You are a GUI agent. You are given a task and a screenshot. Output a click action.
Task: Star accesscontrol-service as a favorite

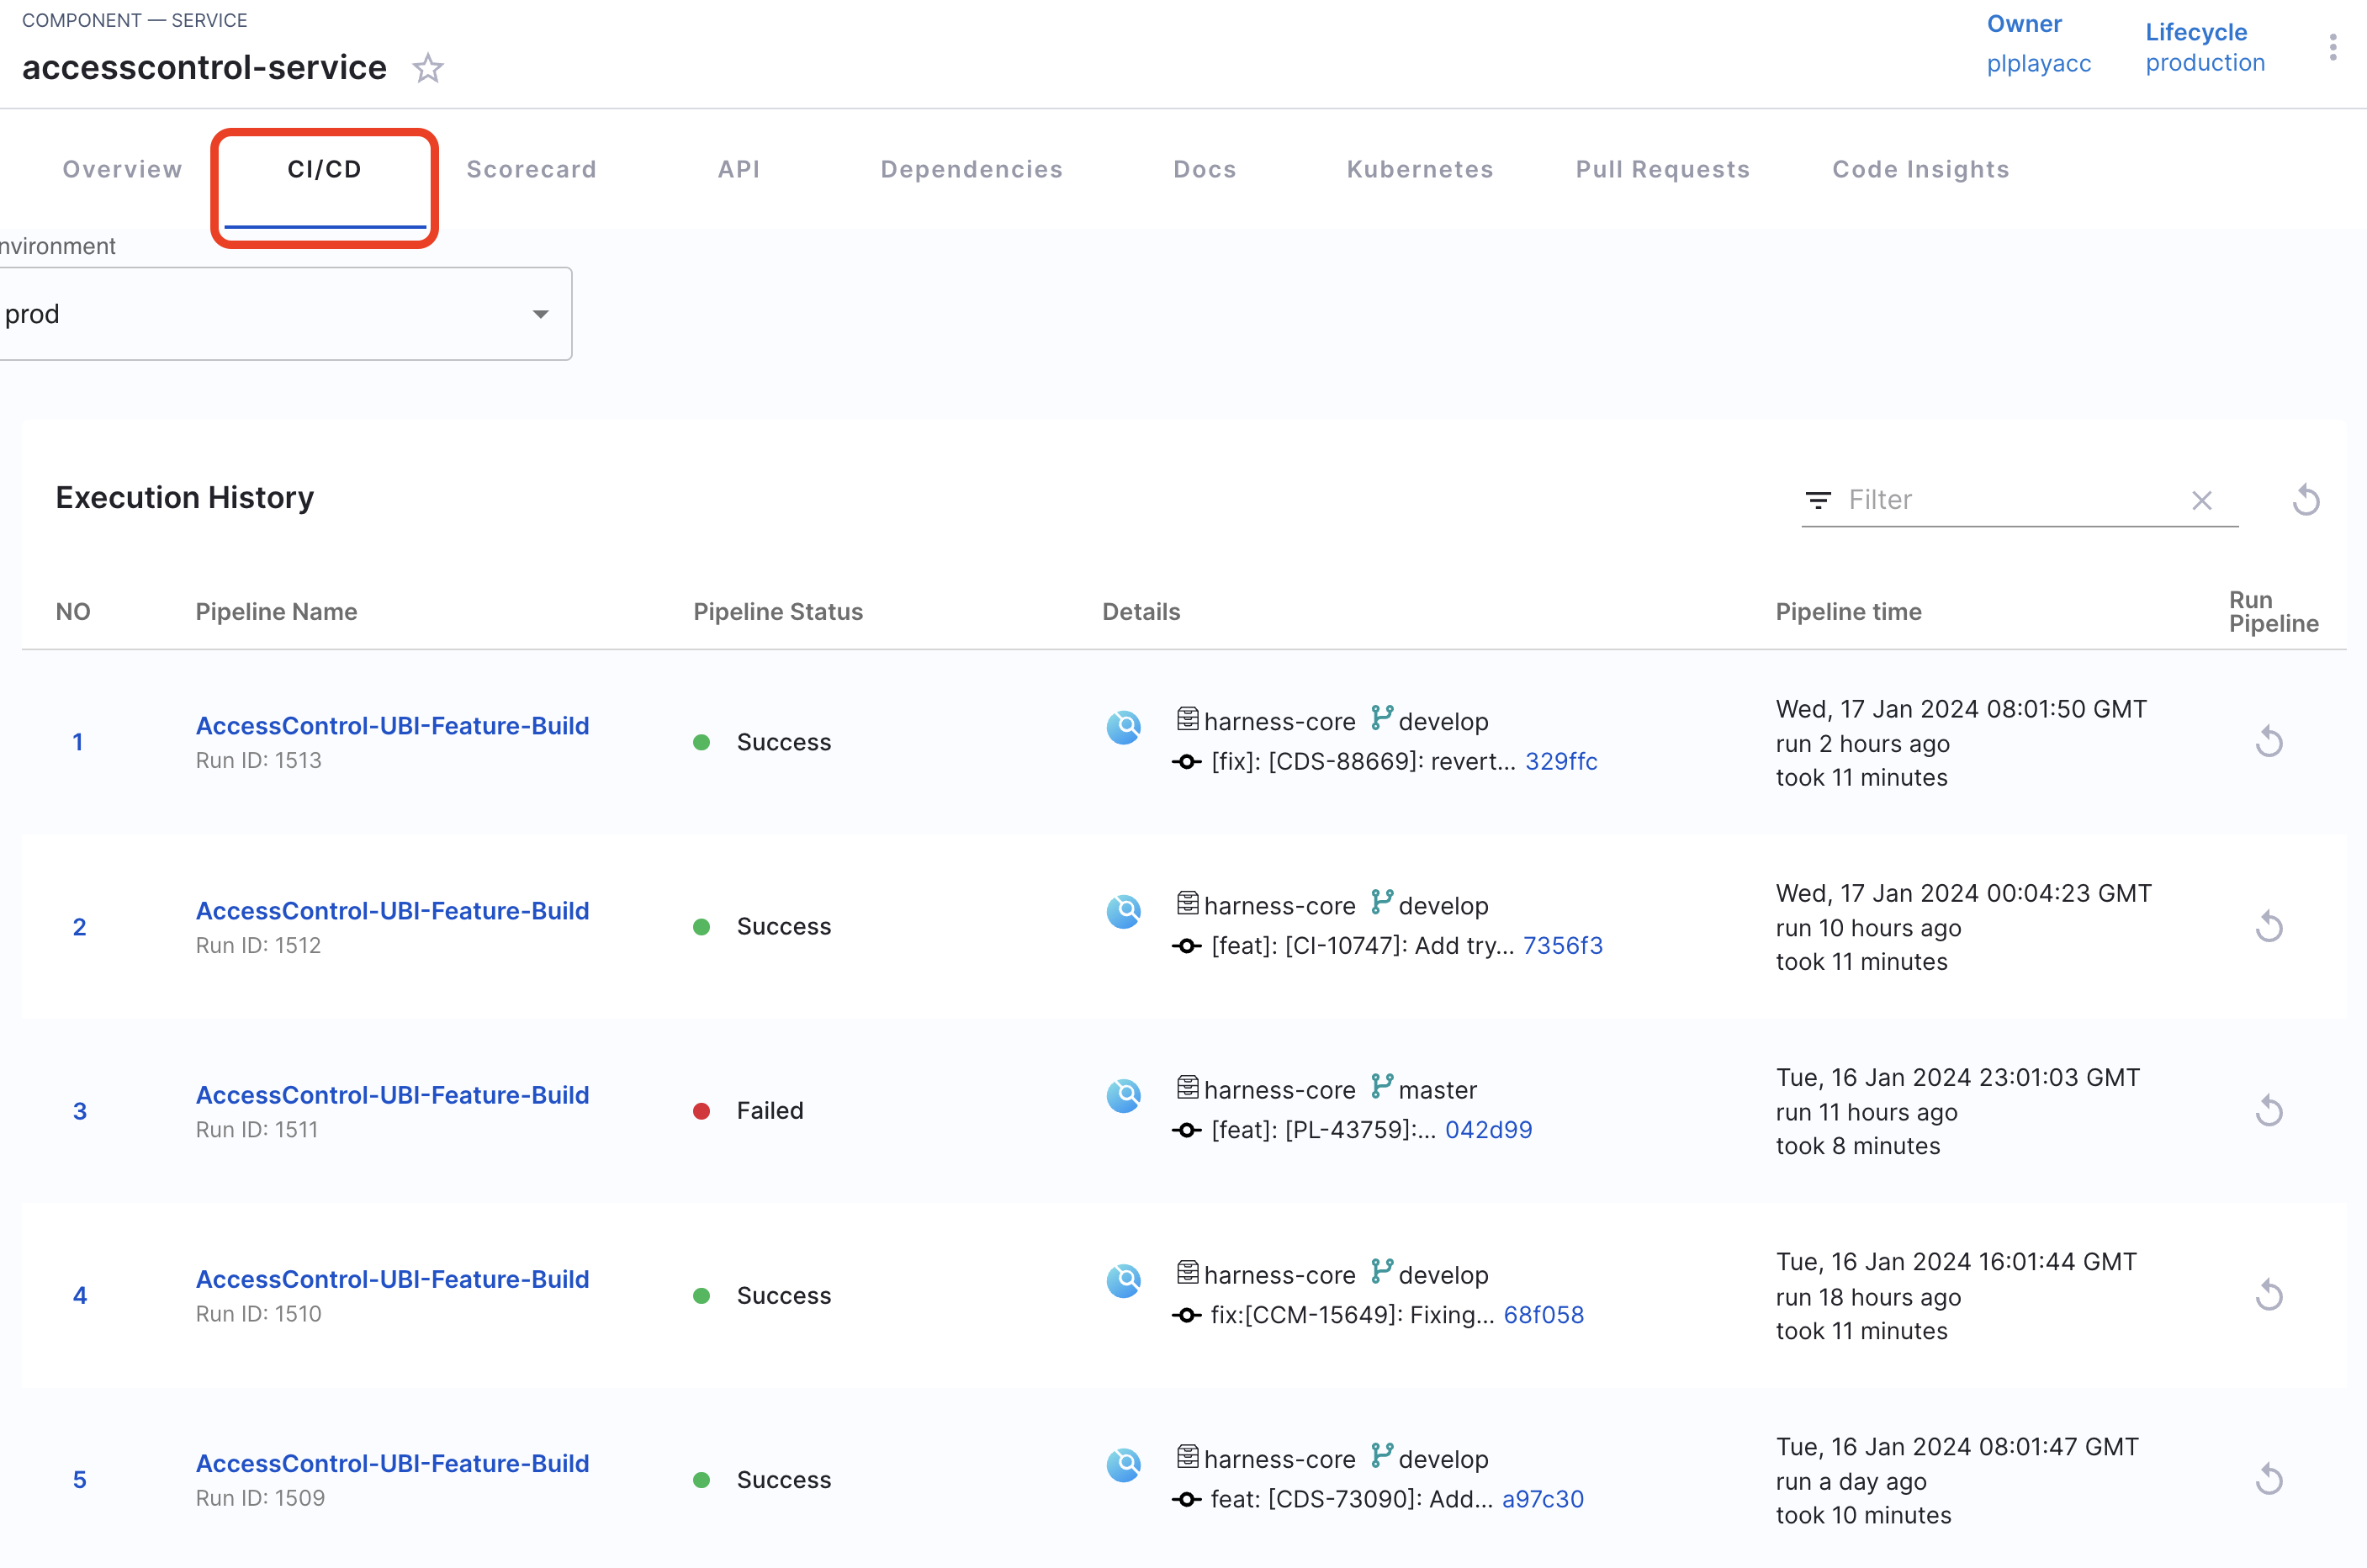(x=428, y=68)
